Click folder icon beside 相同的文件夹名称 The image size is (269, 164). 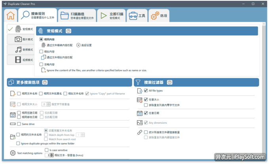point(13,137)
